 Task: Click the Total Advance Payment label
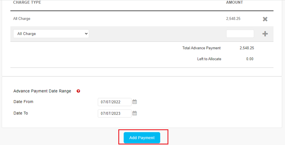pyautogui.click(x=201, y=48)
